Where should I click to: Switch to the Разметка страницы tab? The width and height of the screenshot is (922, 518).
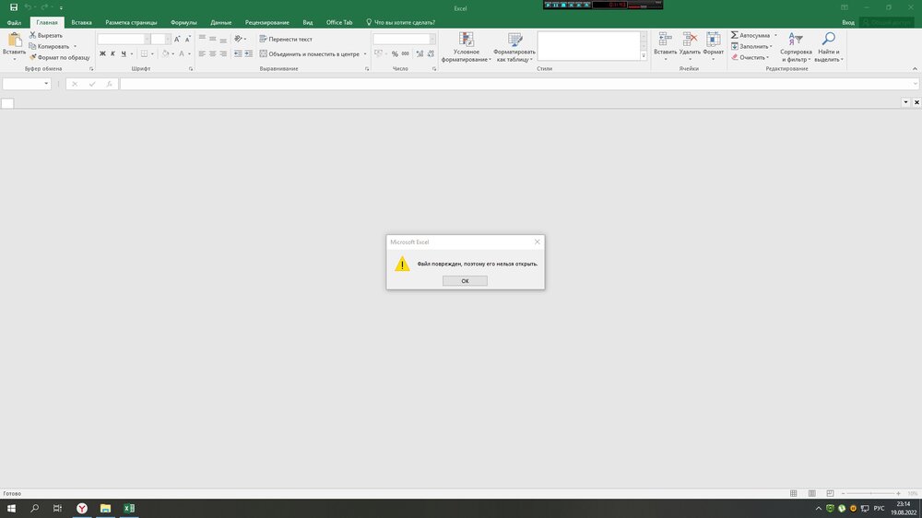(x=131, y=22)
